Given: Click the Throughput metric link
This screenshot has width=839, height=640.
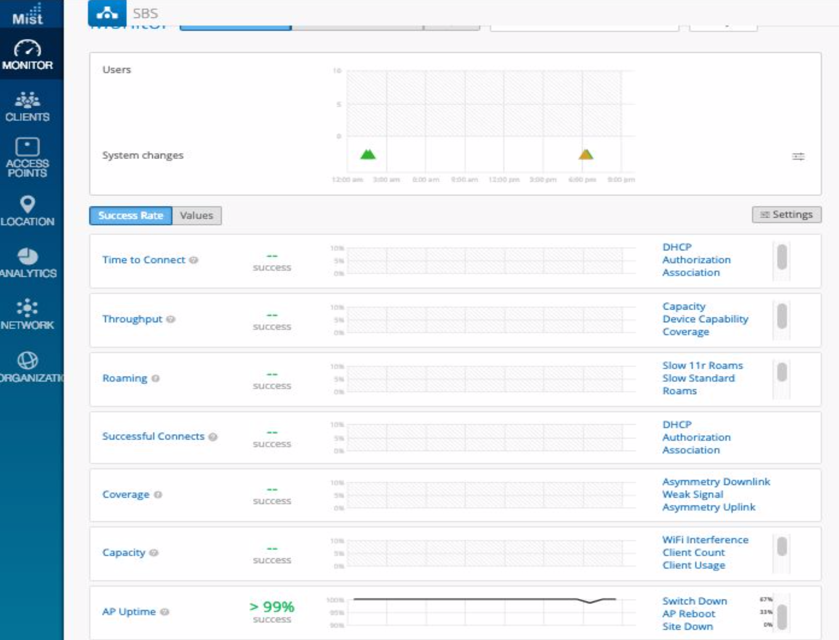Looking at the screenshot, I should (x=132, y=319).
